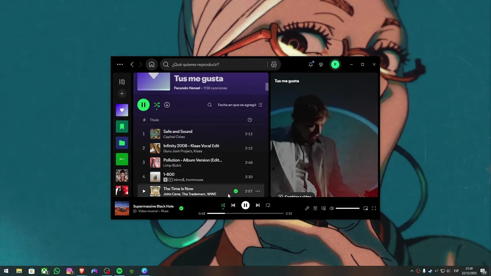Pause with the white playback bar button
This screenshot has height=276, width=491.
[245, 205]
